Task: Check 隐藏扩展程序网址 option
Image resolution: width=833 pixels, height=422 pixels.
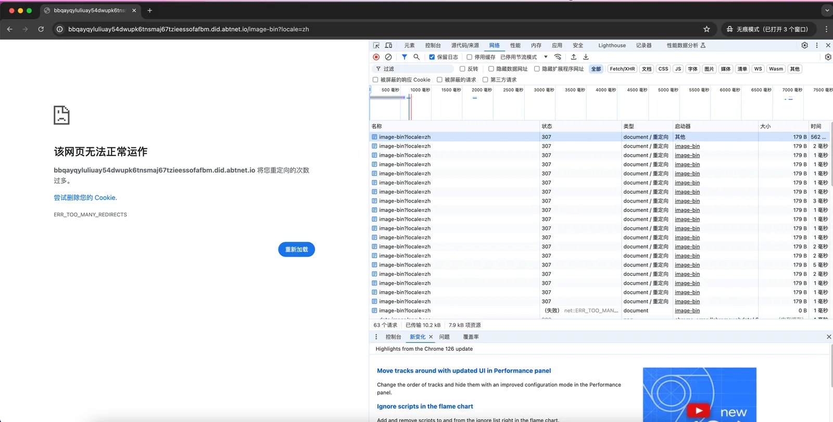Action: click(x=537, y=69)
